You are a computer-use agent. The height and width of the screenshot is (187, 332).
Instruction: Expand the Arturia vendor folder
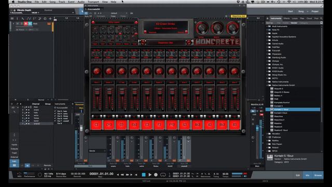point(267,40)
